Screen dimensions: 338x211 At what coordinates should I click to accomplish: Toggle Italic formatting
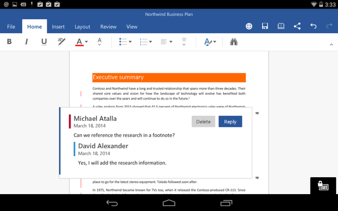[26, 41]
